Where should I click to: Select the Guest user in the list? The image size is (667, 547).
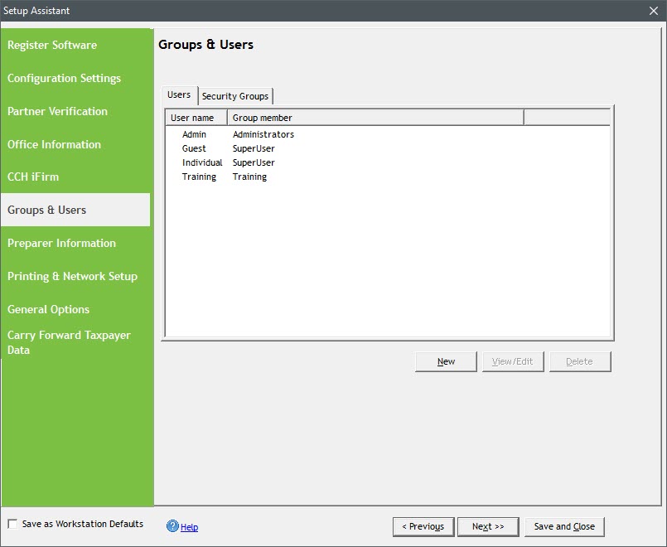point(195,148)
